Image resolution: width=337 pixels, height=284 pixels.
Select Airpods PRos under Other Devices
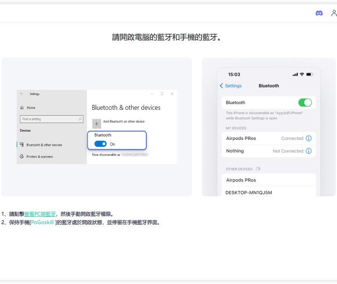point(241,180)
